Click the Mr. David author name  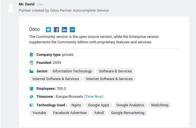point(26,4)
